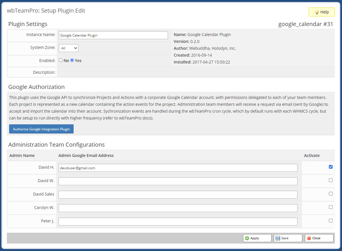Click Carolyn W.'s Google email field

(x=177, y=208)
